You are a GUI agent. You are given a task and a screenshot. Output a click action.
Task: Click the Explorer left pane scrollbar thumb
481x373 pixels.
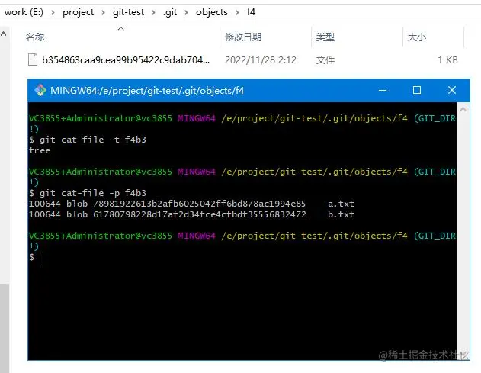(5, 328)
